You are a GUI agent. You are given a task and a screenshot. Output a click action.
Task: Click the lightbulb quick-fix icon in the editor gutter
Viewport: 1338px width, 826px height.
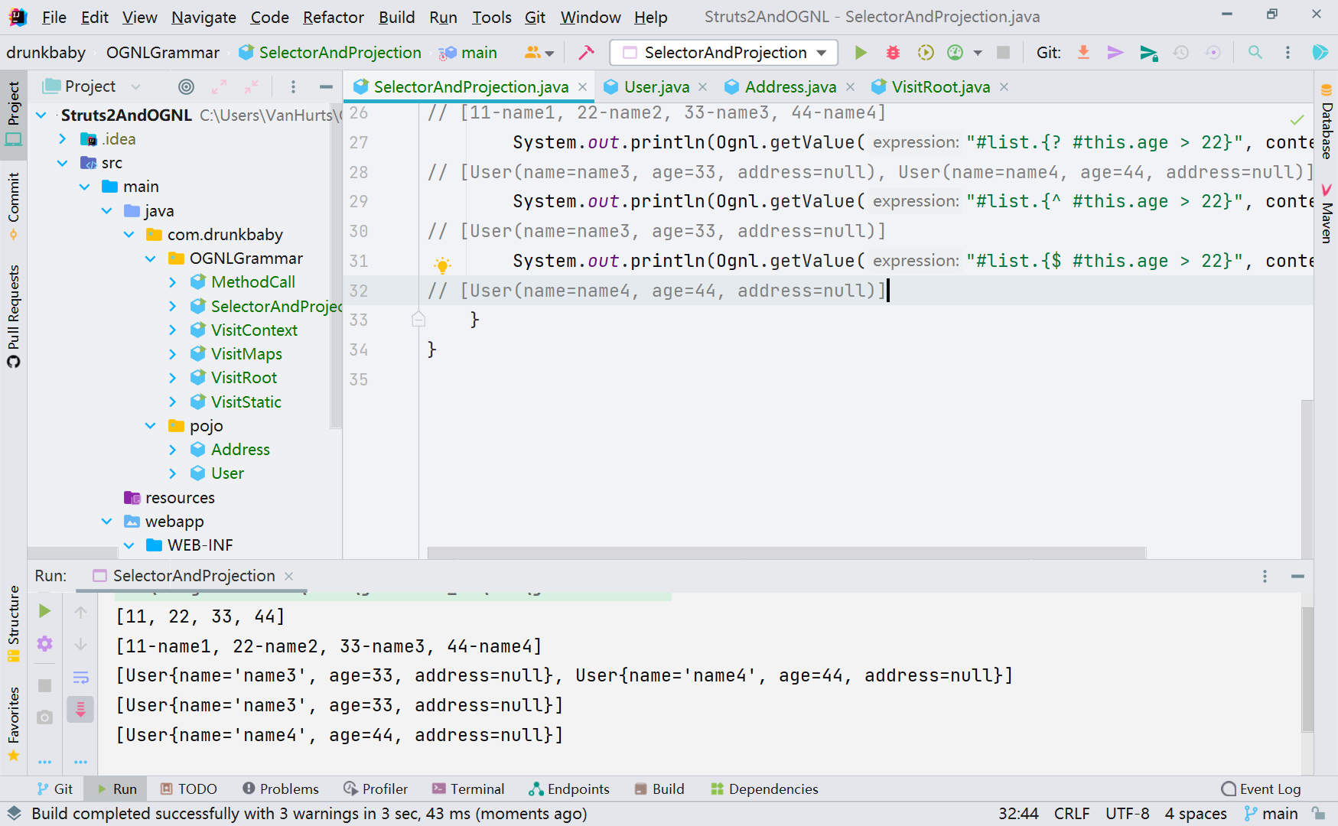[442, 265]
